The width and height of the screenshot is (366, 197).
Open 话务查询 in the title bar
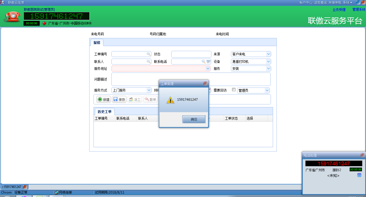point(320,2)
